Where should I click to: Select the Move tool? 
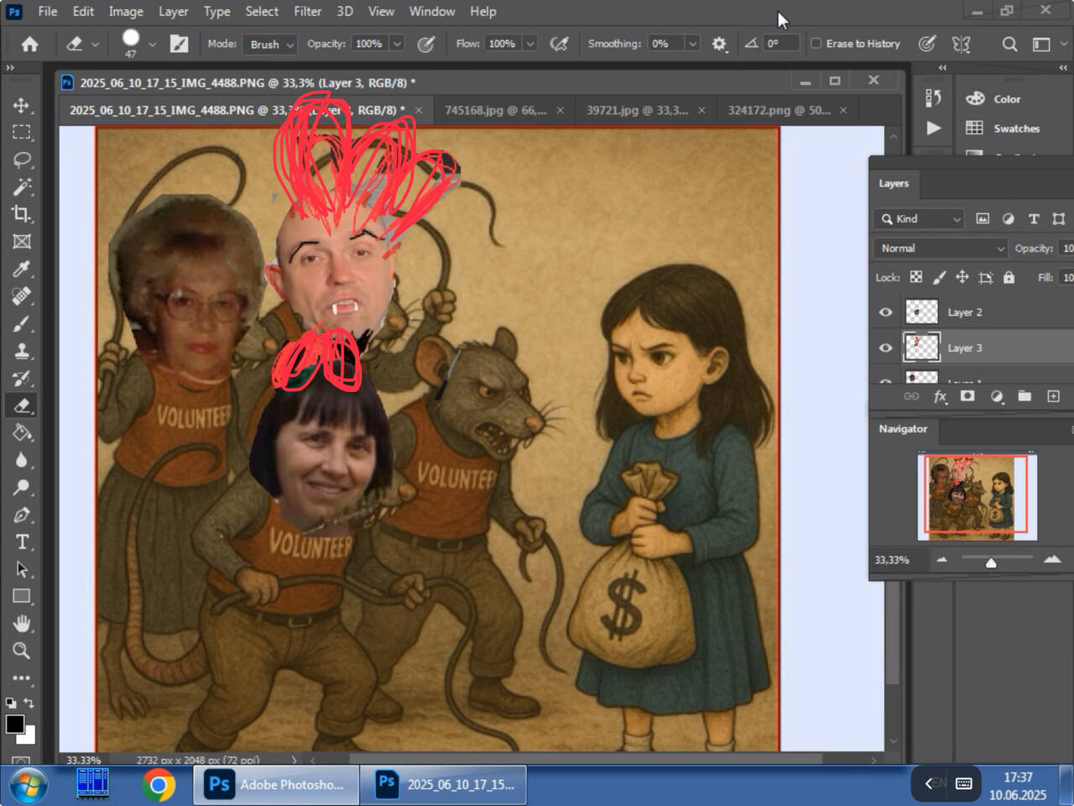coord(22,105)
